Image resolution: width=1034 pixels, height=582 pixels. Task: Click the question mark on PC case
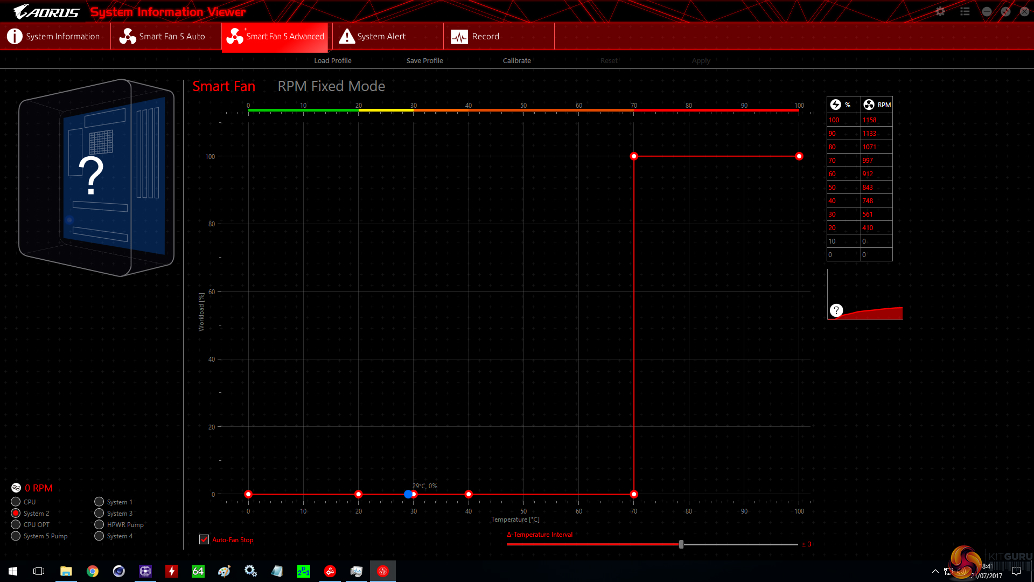click(x=91, y=176)
